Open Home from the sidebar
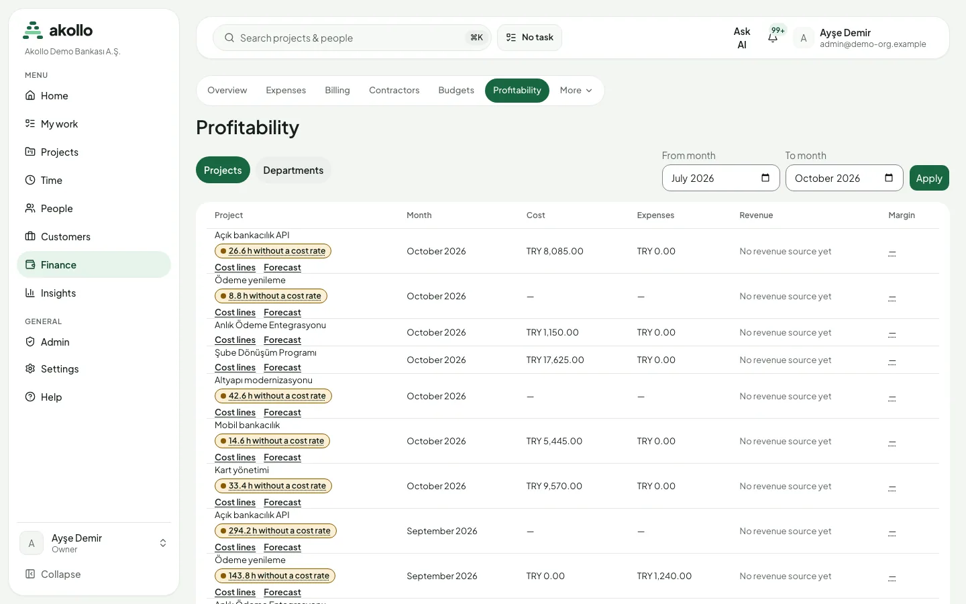The image size is (966, 604). coord(94,96)
